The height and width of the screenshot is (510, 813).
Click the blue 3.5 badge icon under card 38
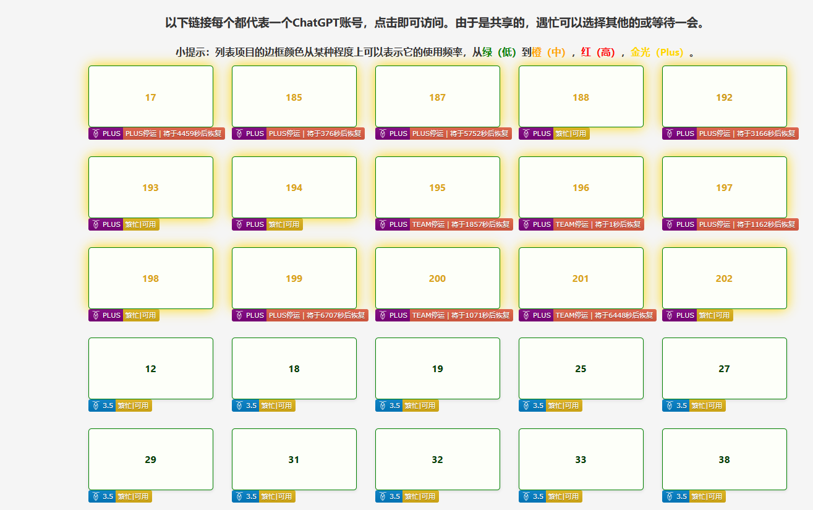pyautogui.click(x=670, y=496)
